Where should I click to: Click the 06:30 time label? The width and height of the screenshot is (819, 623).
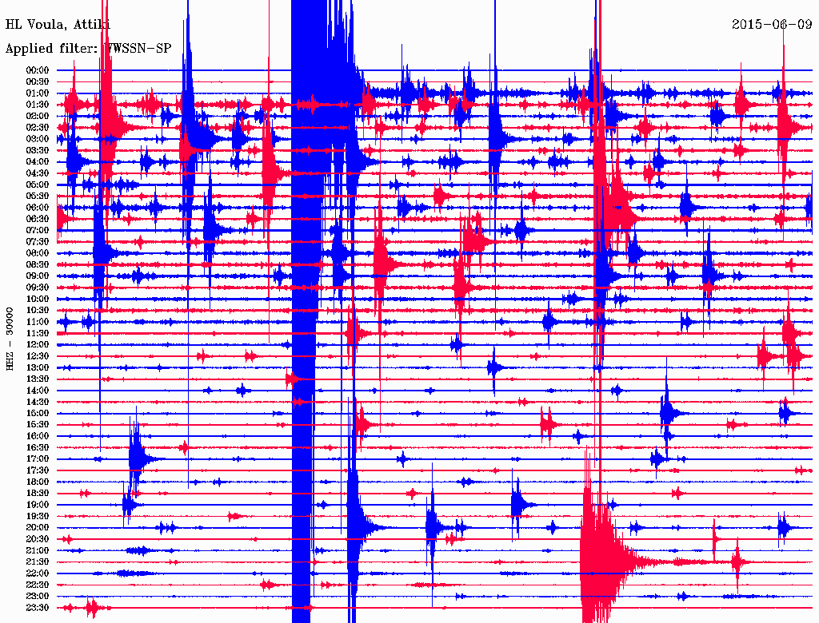[x=38, y=219]
